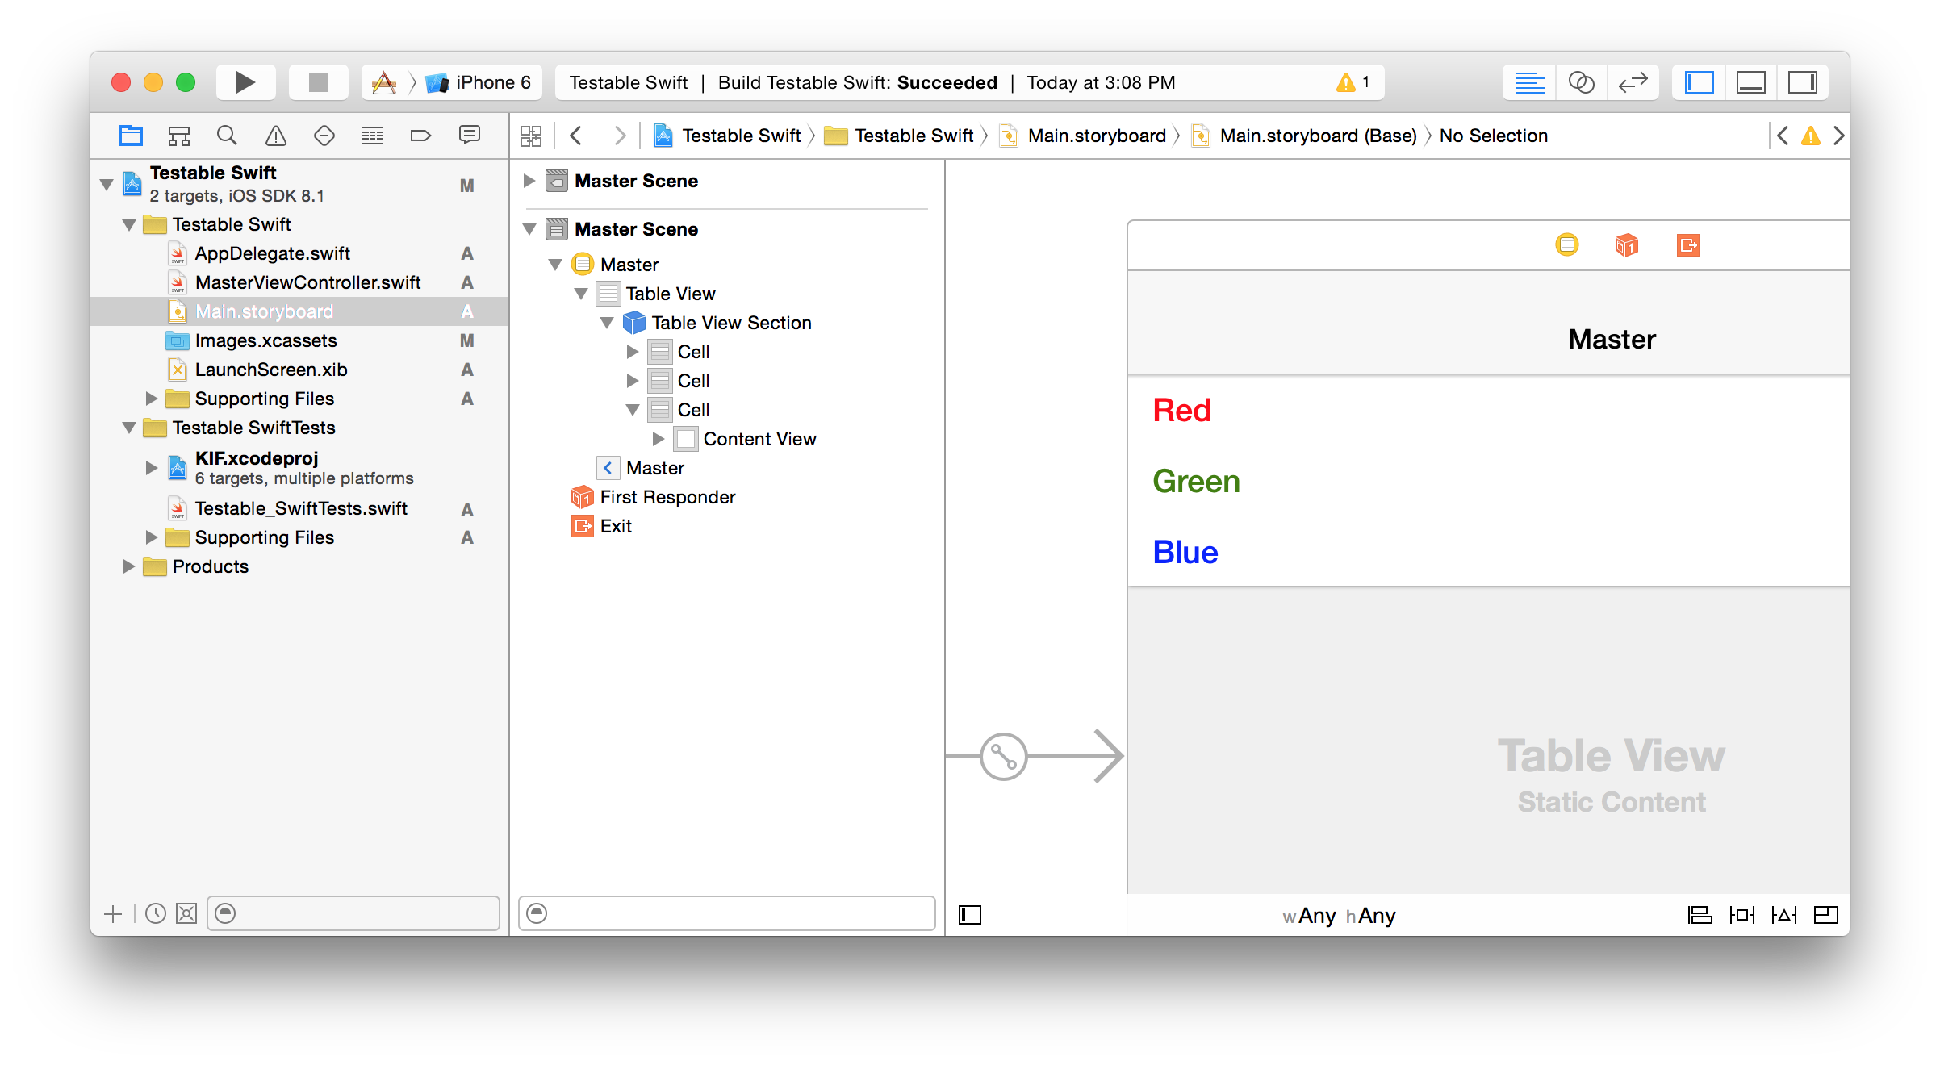Open the Issue navigator warning icon
Screen dimensions: 1940x1065
276,136
